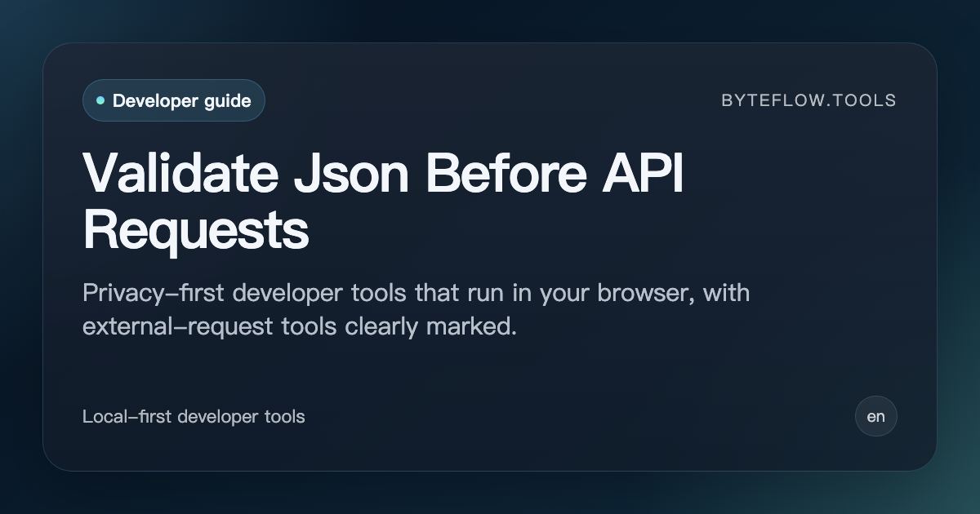Click the 'Privacy-first developer tools' description text
980x514 pixels.
416,309
